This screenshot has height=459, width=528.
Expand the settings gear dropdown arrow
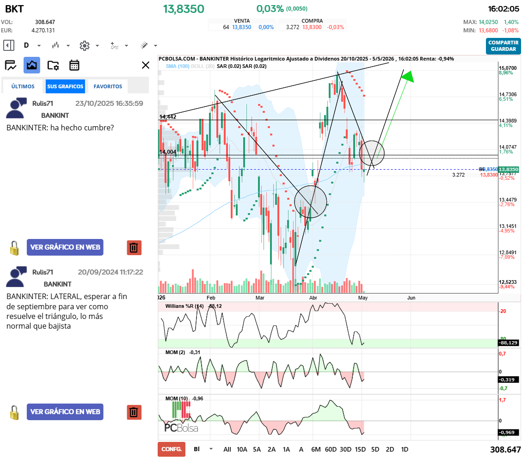(97, 45)
